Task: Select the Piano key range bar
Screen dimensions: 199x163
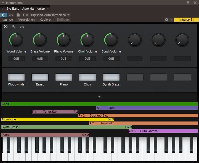Action: pyautogui.click(x=45, y=135)
